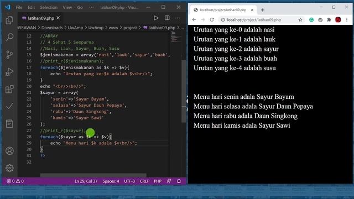Open the Go menu
The image size is (354, 199).
point(80,7)
